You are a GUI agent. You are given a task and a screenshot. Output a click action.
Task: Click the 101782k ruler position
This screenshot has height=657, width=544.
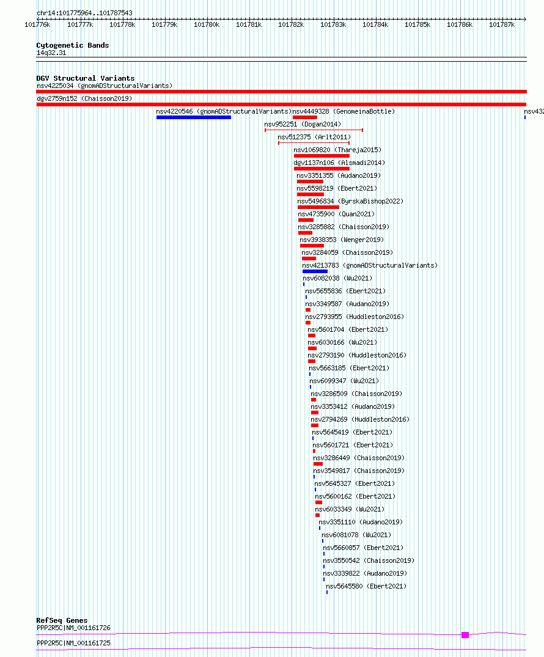(x=291, y=24)
